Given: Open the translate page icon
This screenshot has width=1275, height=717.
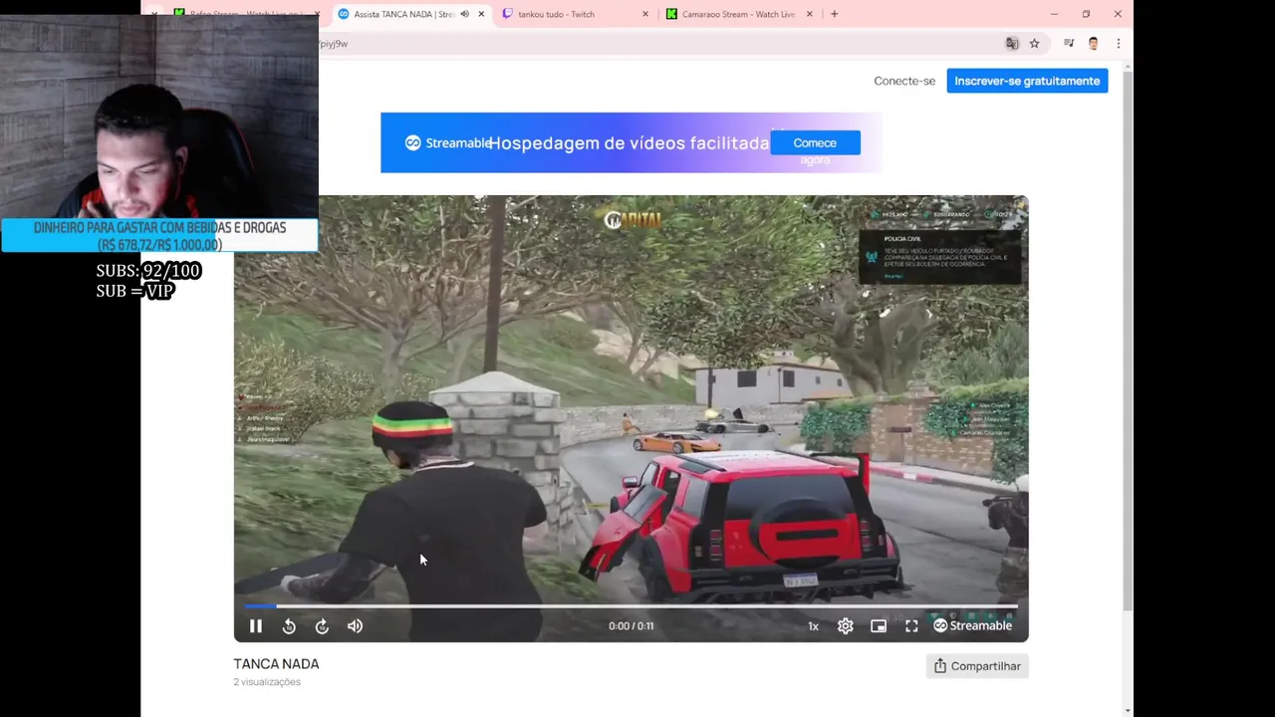Looking at the screenshot, I should pos(1012,44).
